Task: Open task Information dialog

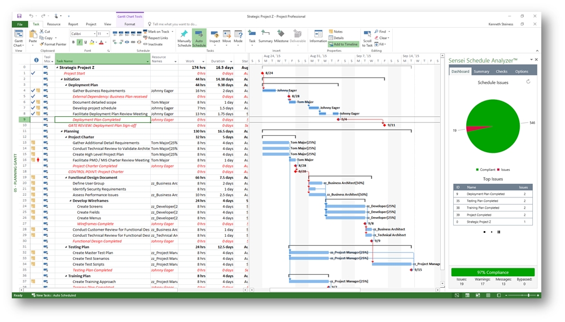Action: pyautogui.click(x=318, y=37)
